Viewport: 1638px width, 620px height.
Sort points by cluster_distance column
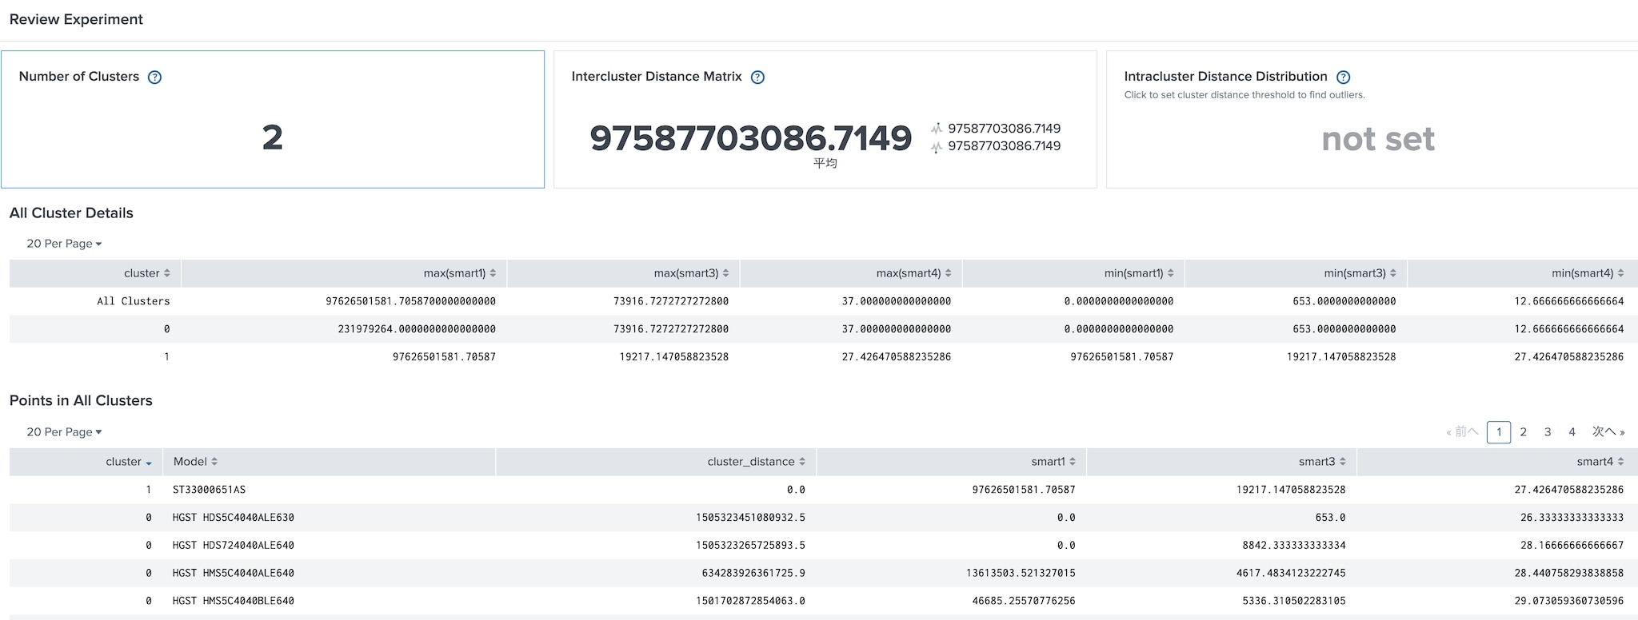point(757,462)
